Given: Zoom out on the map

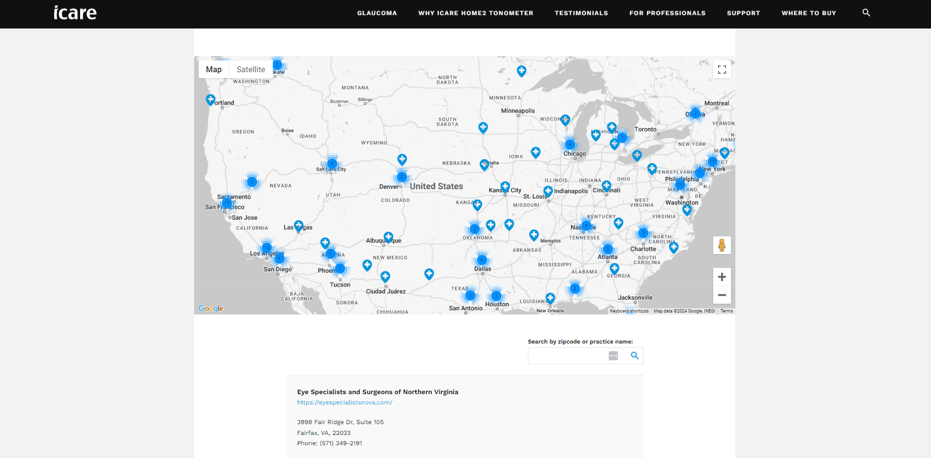Looking at the screenshot, I should tap(722, 295).
